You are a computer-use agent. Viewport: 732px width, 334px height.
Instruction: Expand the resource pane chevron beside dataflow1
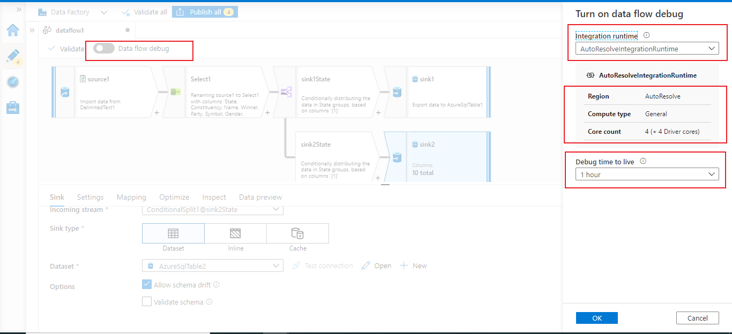(x=32, y=30)
